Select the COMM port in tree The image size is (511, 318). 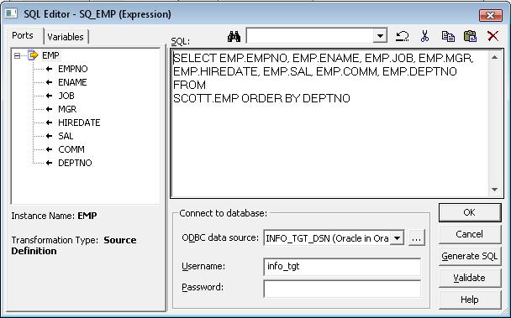click(71, 149)
